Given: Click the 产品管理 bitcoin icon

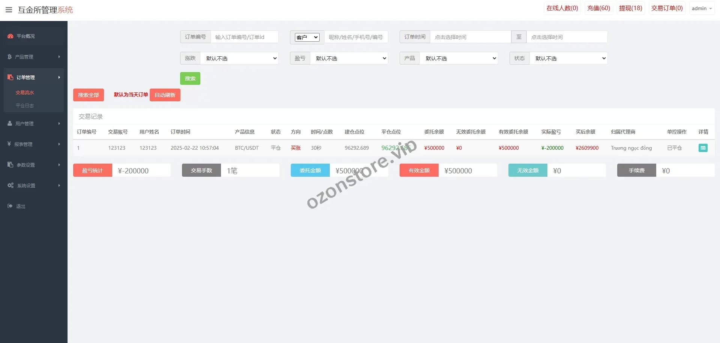Looking at the screenshot, I should (10, 57).
